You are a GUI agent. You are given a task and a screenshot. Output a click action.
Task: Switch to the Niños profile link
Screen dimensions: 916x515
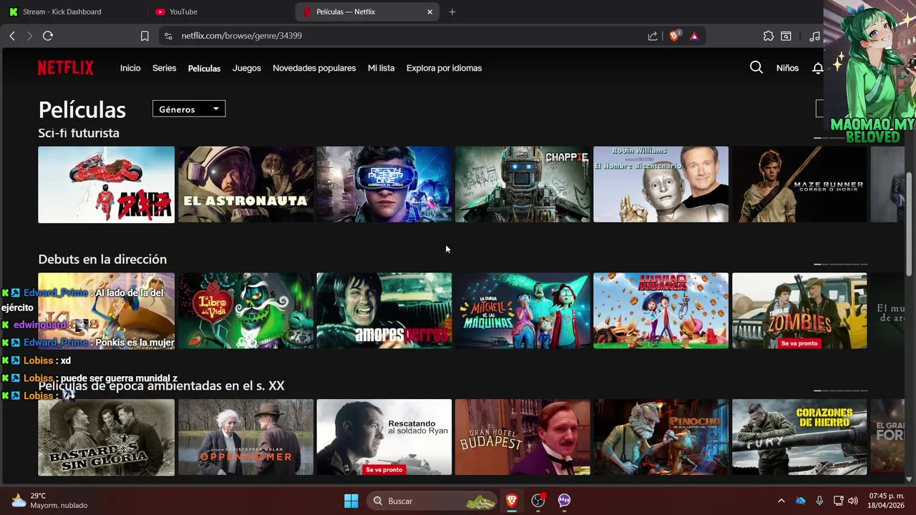[x=787, y=68]
